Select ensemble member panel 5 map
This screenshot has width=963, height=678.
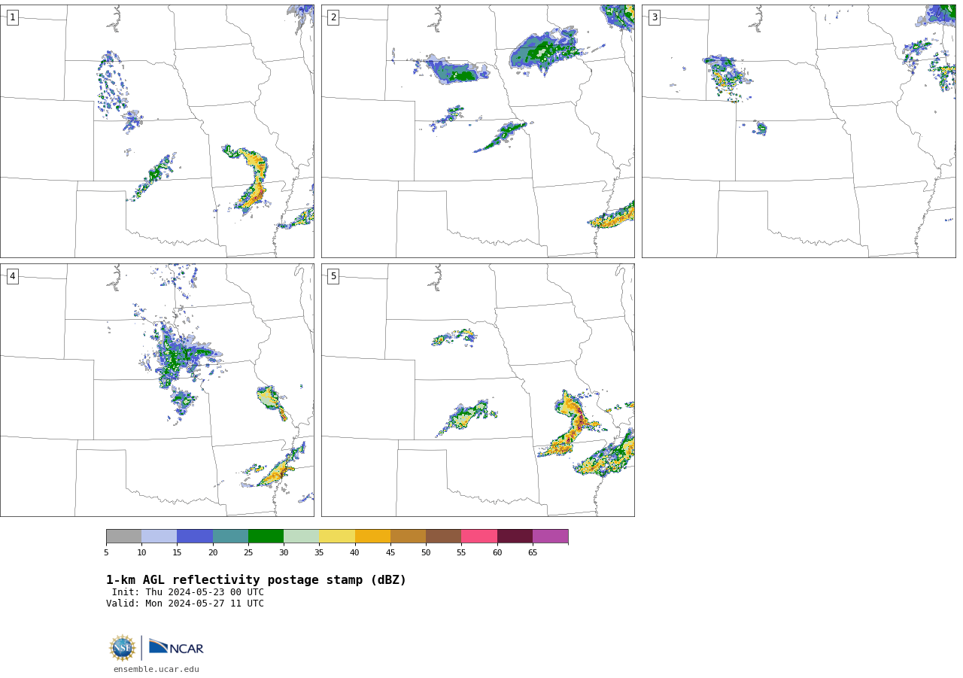click(478, 390)
